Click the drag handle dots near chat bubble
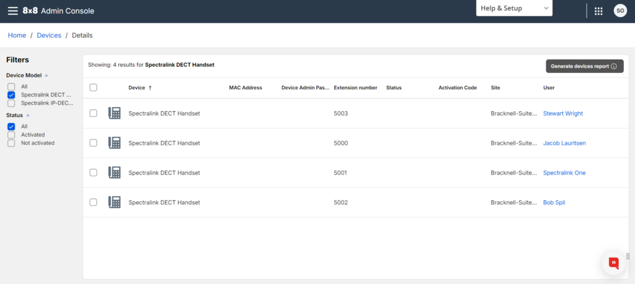The height and width of the screenshot is (284, 635). tap(628, 256)
